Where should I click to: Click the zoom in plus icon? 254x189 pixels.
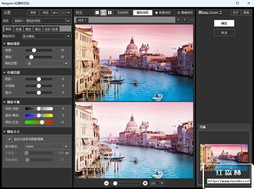click(x=145, y=183)
